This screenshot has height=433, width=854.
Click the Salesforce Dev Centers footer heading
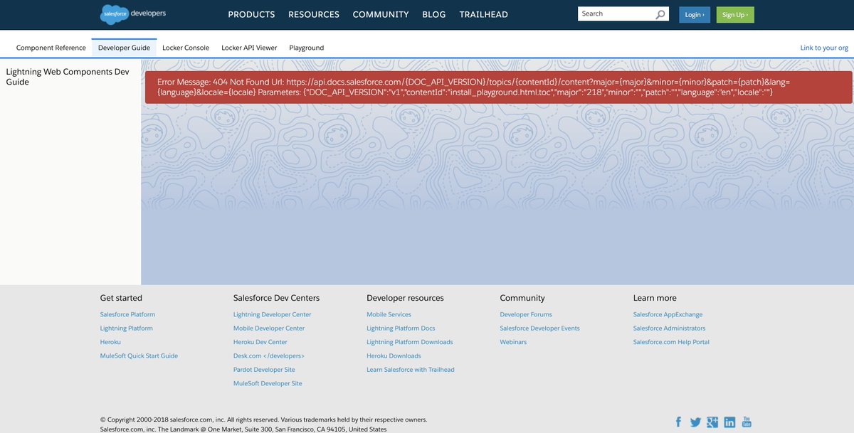(x=277, y=298)
